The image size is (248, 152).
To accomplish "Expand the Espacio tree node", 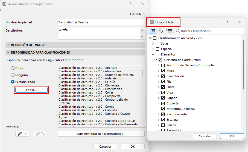I will [153, 49].
